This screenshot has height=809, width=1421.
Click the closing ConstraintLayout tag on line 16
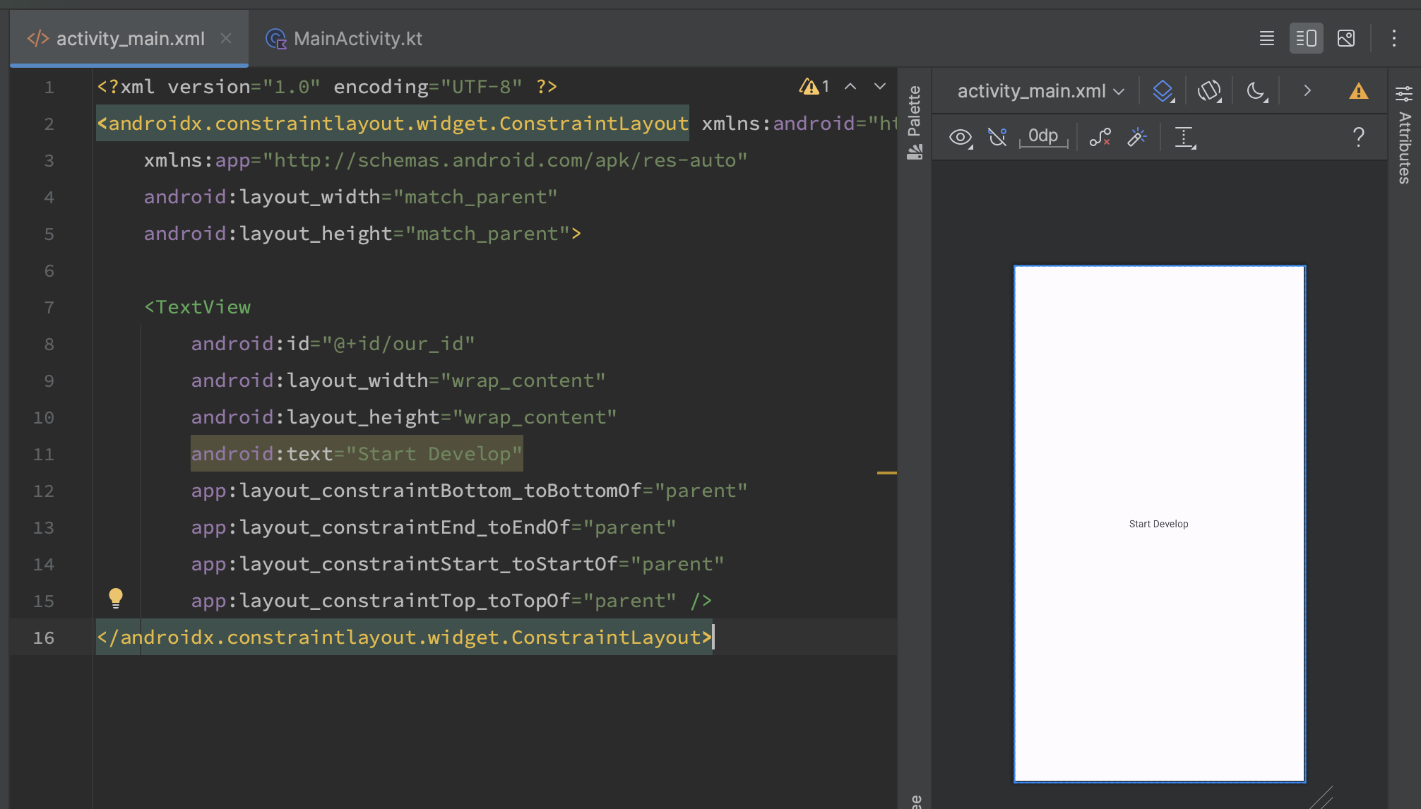pyautogui.click(x=405, y=637)
